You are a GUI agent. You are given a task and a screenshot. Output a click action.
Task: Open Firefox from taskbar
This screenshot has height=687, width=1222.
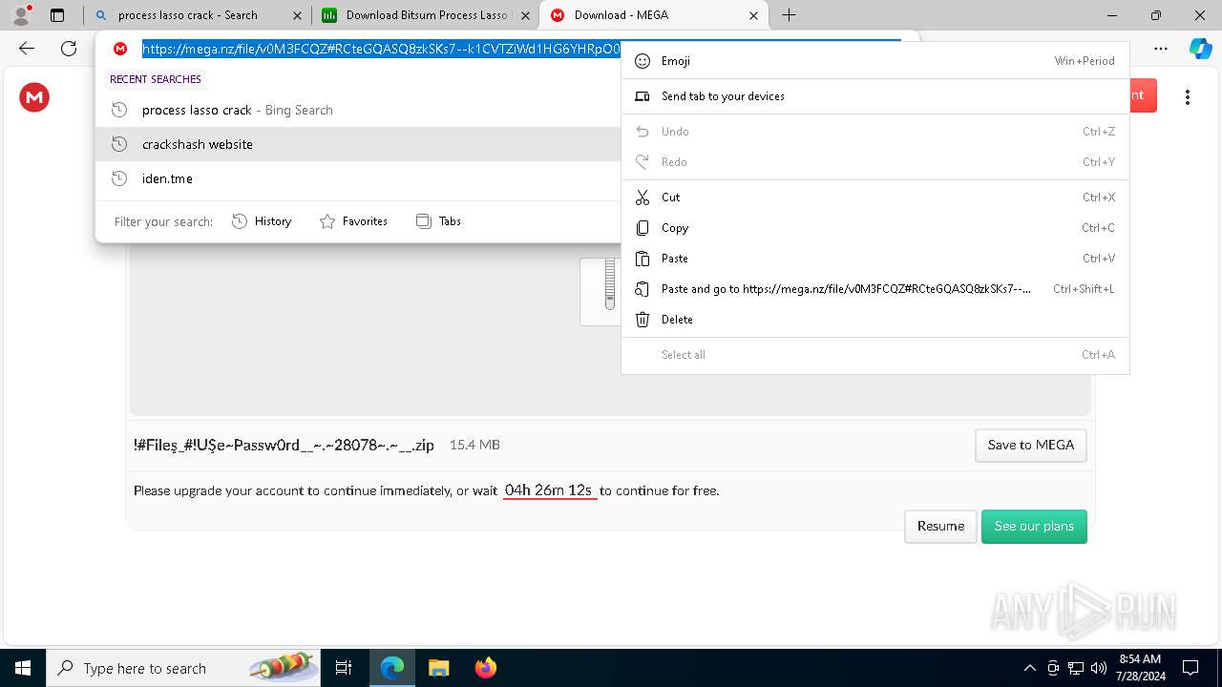(486, 668)
